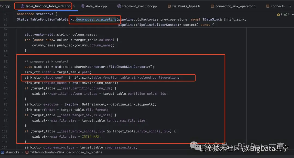294x158 pixels.
Task: Click partition_column_indices on line 94
Action: pyautogui.click(x=74, y=94)
